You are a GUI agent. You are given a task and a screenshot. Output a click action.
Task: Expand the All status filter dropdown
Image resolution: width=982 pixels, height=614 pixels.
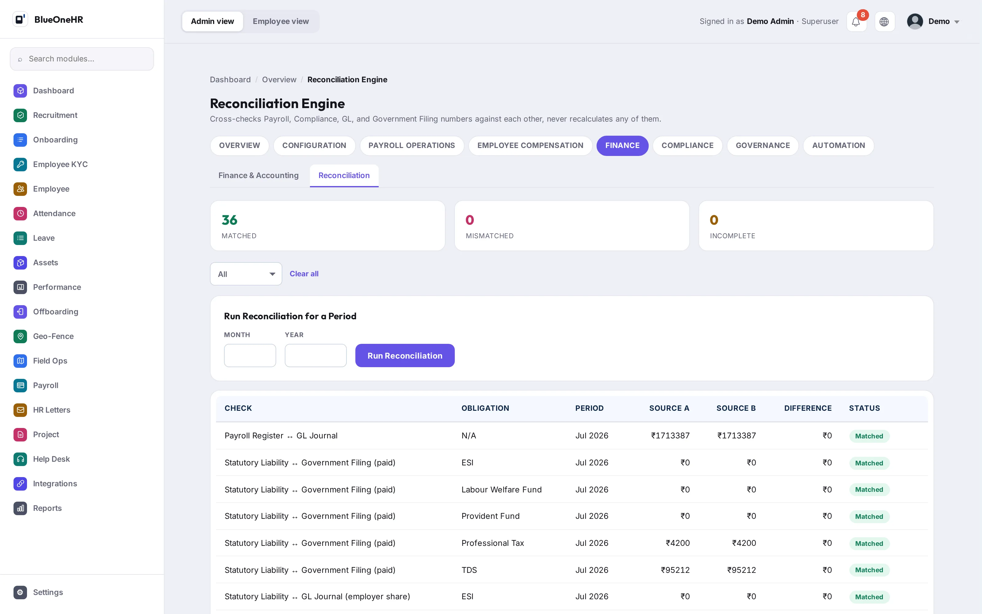pos(246,274)
